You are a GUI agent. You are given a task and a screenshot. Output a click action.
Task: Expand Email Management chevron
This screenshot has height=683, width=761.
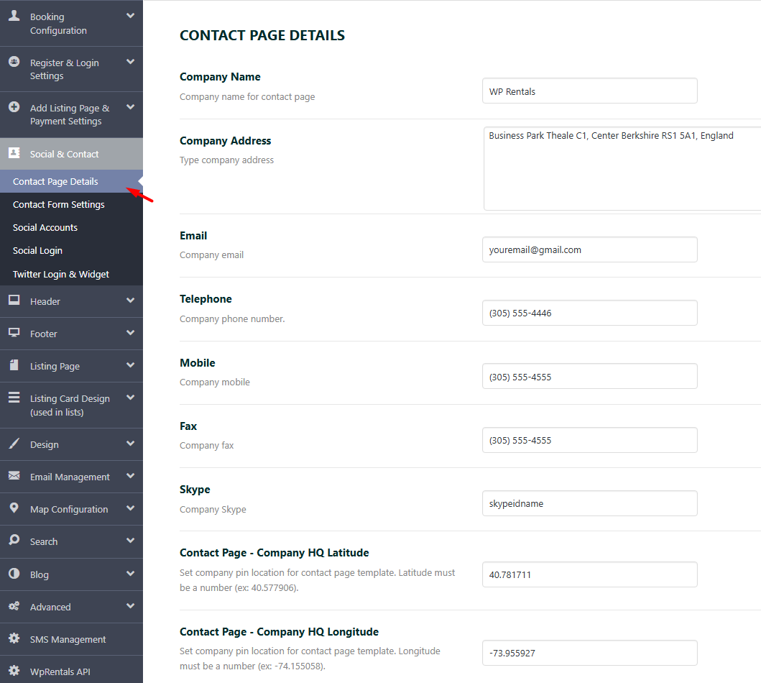[130, 476]
